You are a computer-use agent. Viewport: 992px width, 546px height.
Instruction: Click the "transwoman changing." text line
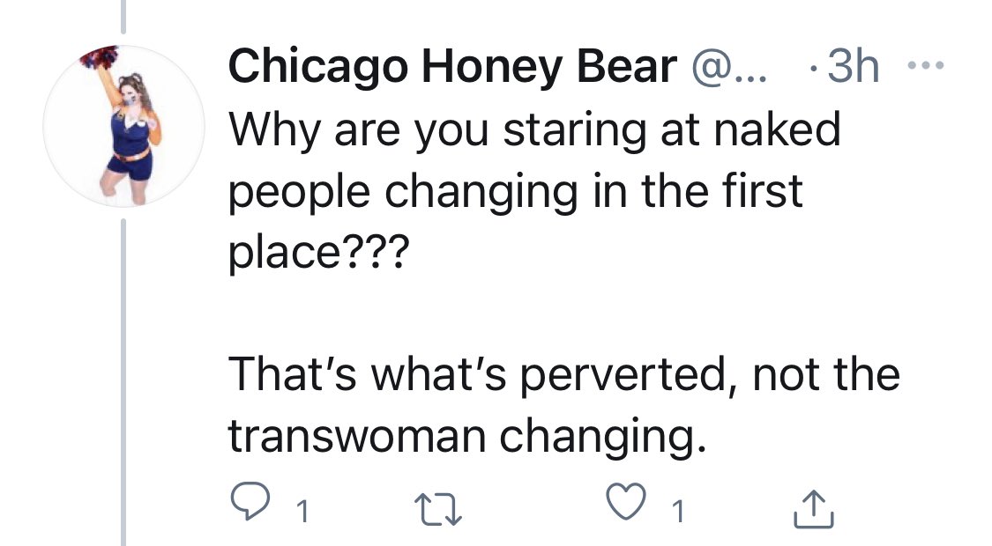[467, 435]
